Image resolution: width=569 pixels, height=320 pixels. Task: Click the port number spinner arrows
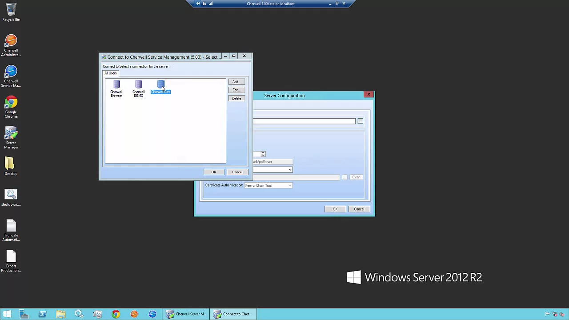pyautogui.click(x=263, y=154)
